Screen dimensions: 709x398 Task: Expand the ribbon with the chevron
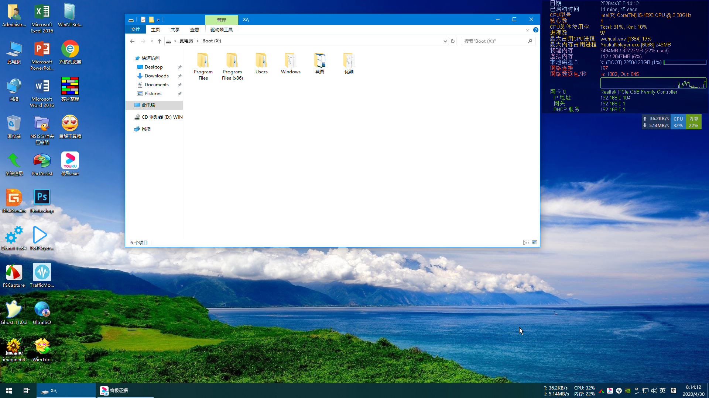pos(528,30)
